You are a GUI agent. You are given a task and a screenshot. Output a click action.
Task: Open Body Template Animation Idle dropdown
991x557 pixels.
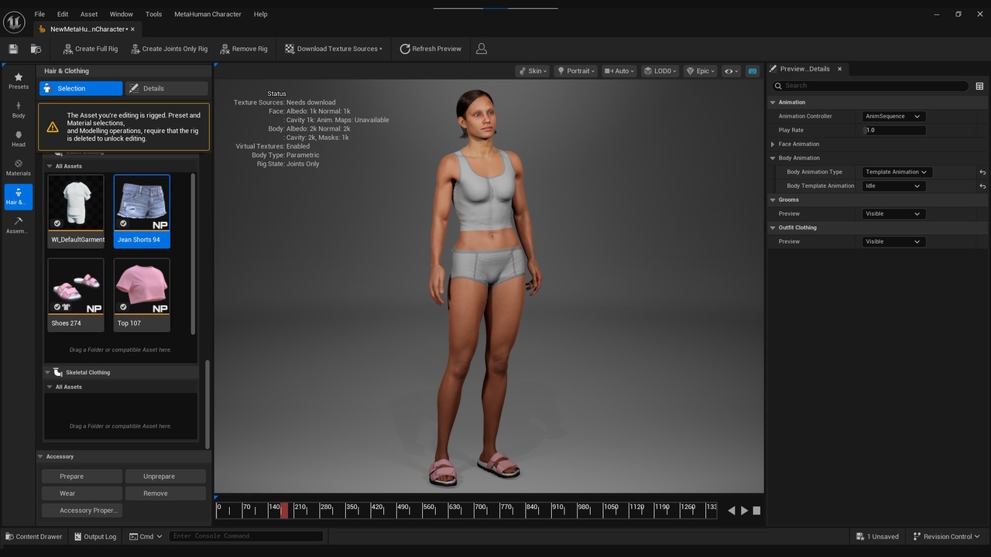click(x=893, y=186)
